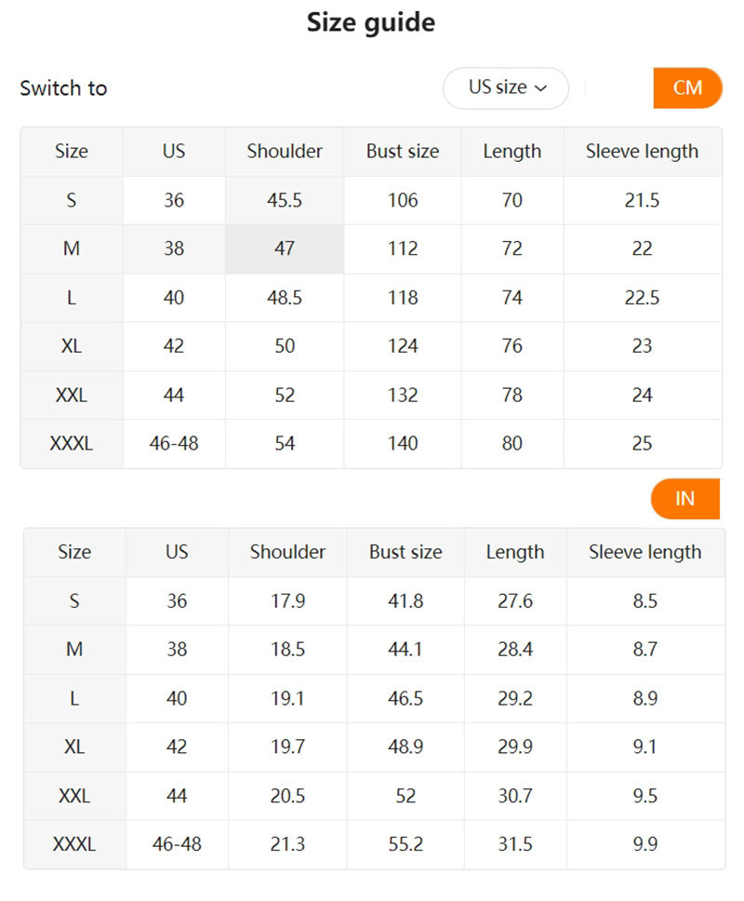Click the M size row label

(72, 249)
